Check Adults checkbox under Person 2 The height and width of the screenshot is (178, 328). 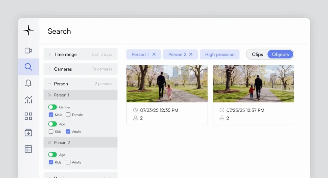pos(68,162)
